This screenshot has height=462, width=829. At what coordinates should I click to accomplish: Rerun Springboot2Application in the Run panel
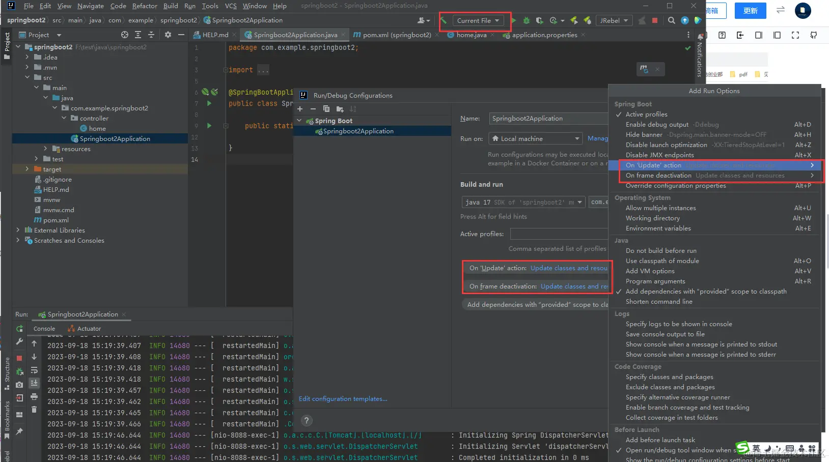point(19,329)
